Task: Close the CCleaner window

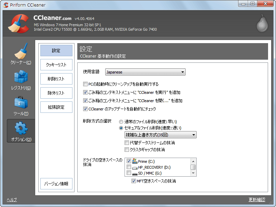Action: point(265,4)
